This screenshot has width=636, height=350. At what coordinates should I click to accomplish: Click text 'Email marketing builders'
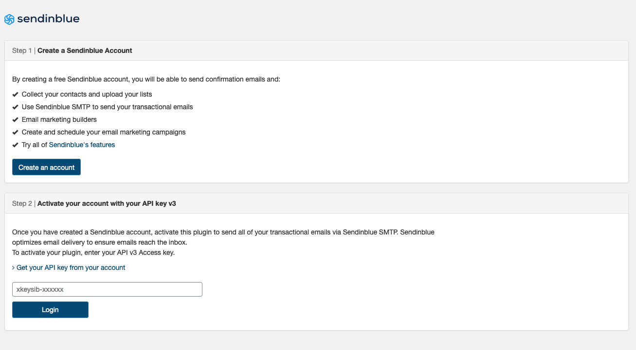(x=59, y=119)
